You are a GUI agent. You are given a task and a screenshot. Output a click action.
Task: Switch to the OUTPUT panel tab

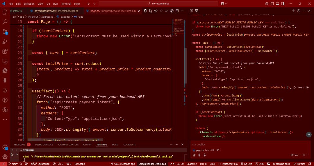[x=88, y=145]
